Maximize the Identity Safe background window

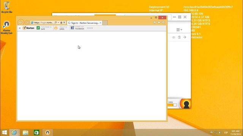pos(180,17)
